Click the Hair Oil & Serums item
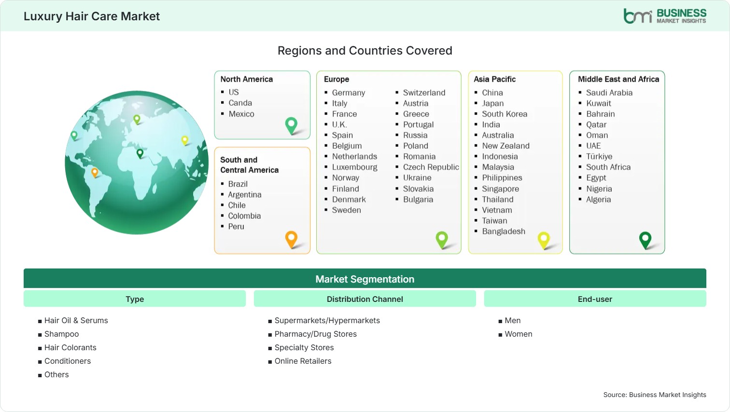Screen dimensions: 730x412 76,320
